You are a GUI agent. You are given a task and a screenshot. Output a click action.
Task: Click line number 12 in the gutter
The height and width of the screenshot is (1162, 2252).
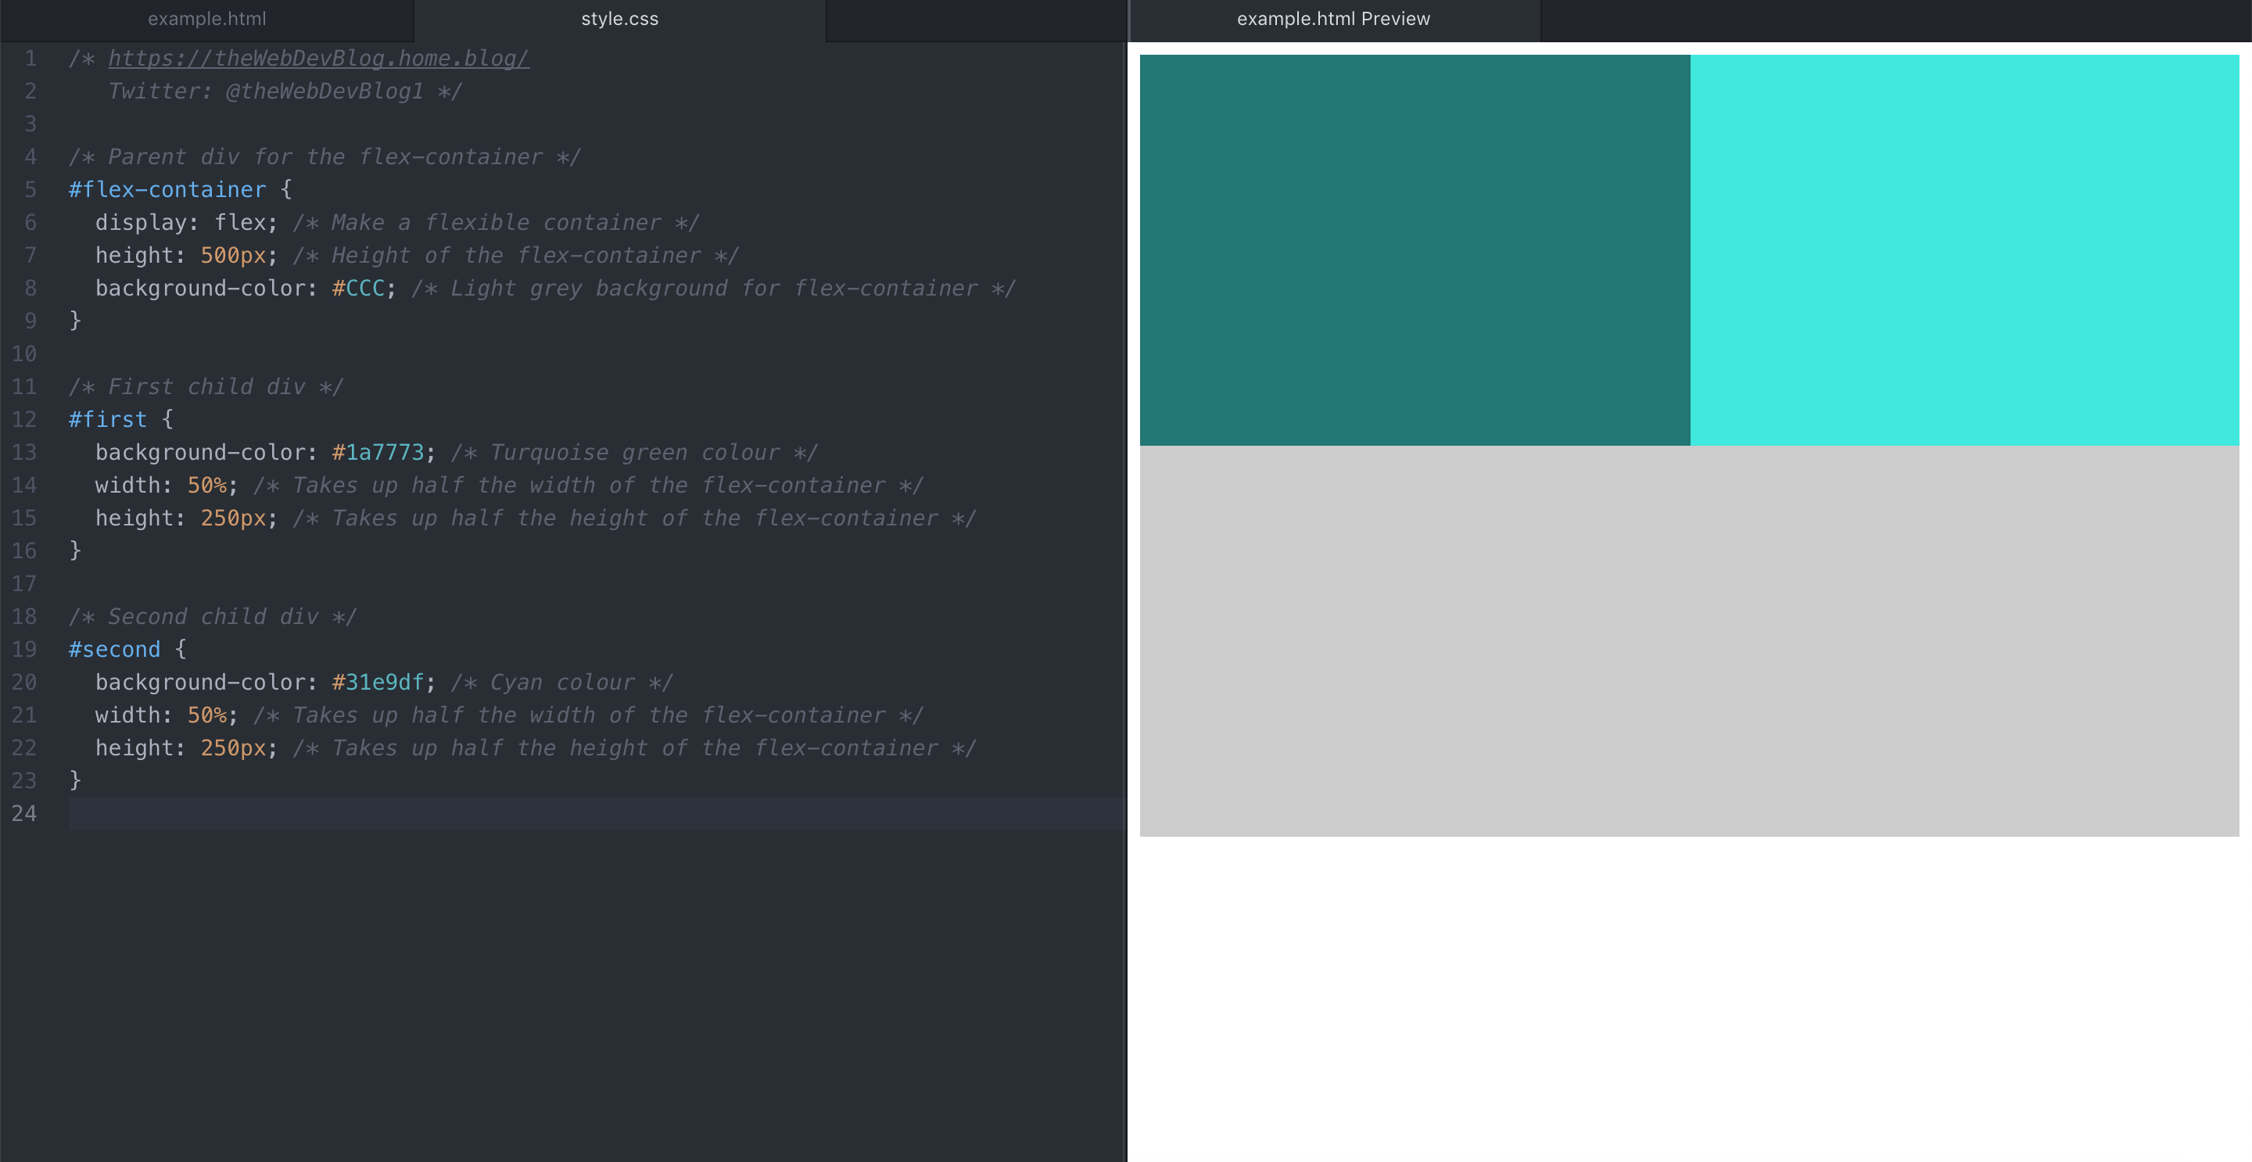click(x=24, y=420)
